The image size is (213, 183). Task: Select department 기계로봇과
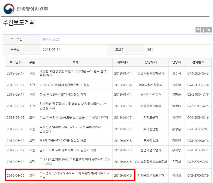[x=151, y=117]
